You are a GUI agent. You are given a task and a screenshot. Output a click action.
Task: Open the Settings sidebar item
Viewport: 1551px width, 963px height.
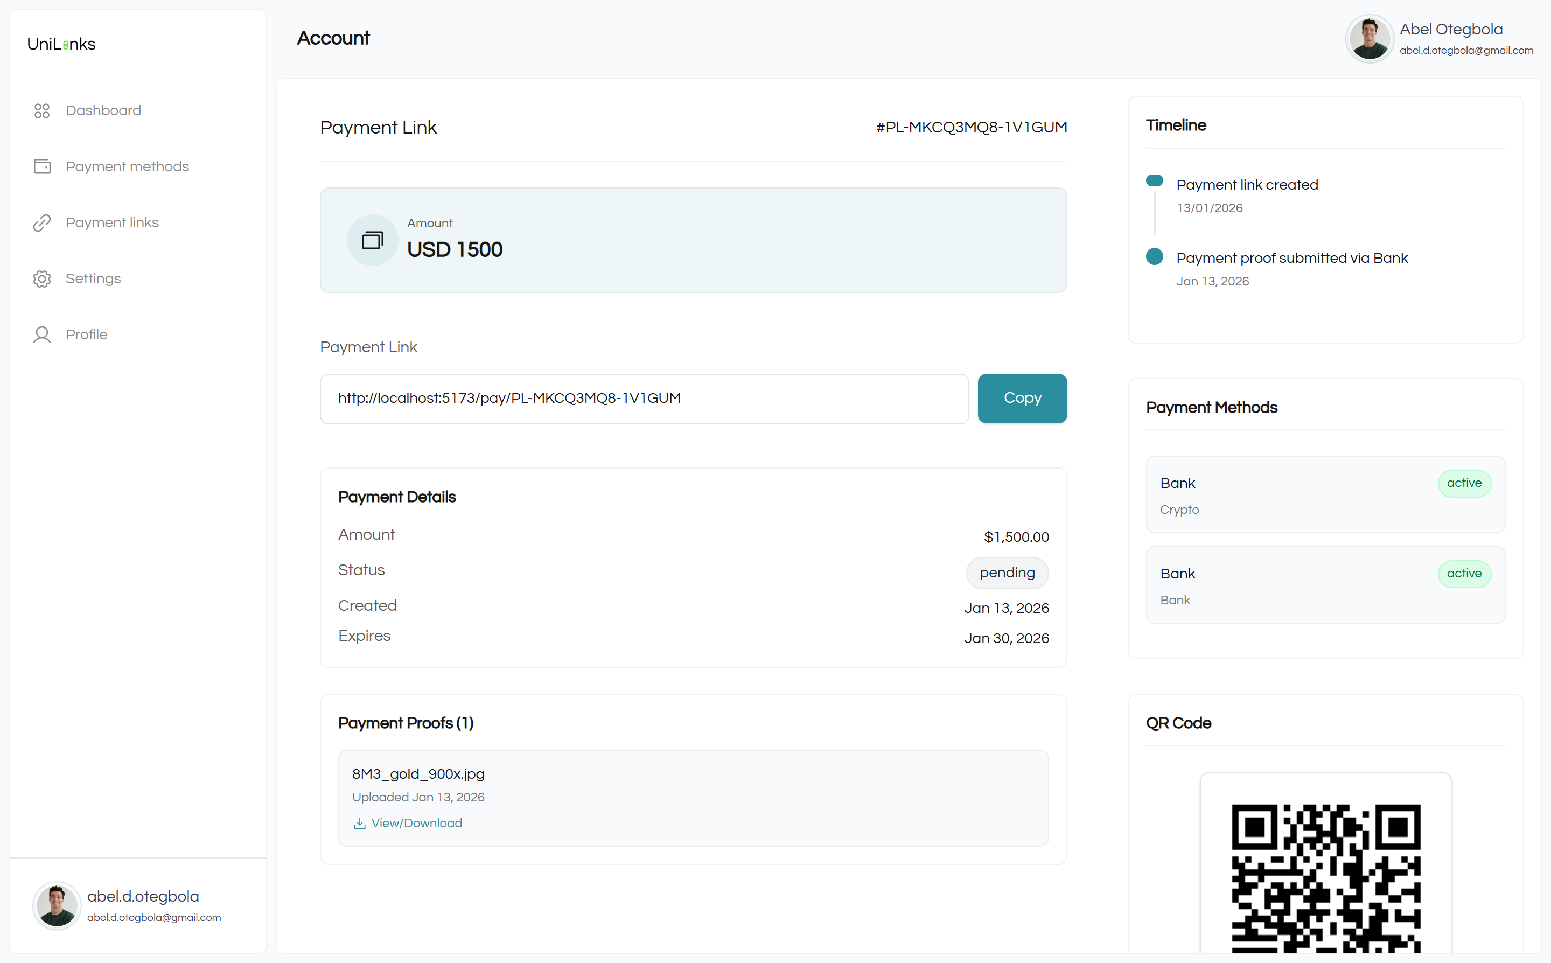point(93,278)
